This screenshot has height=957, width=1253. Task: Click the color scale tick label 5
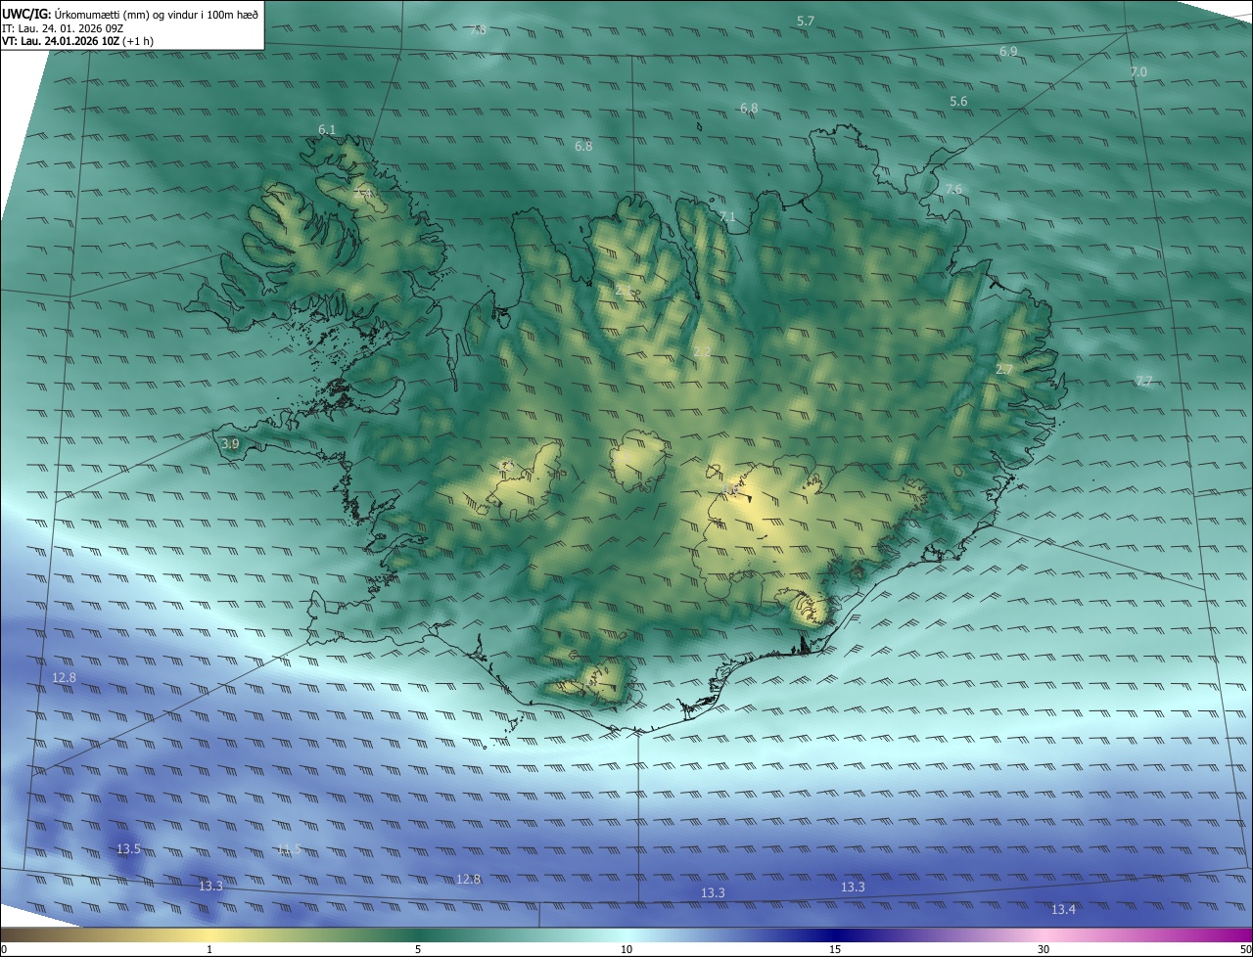point(418,949)
